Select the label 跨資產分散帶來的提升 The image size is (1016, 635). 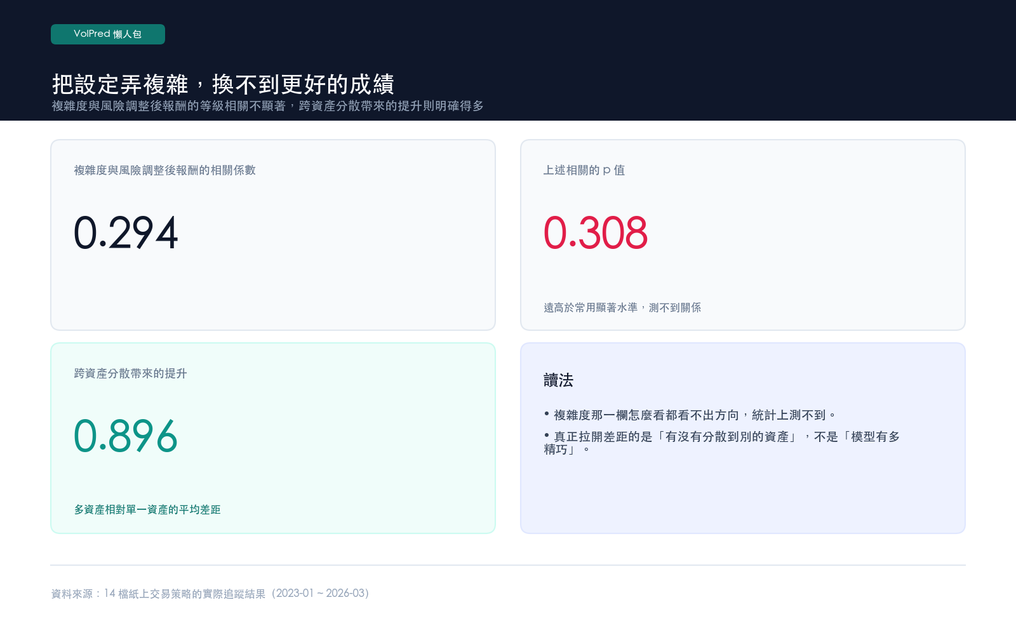tap(130, 373)
